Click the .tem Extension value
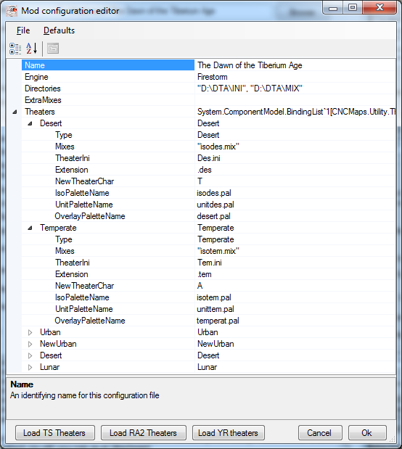The height and width of the screenshot is (449, 402). [x=295, y=274]
